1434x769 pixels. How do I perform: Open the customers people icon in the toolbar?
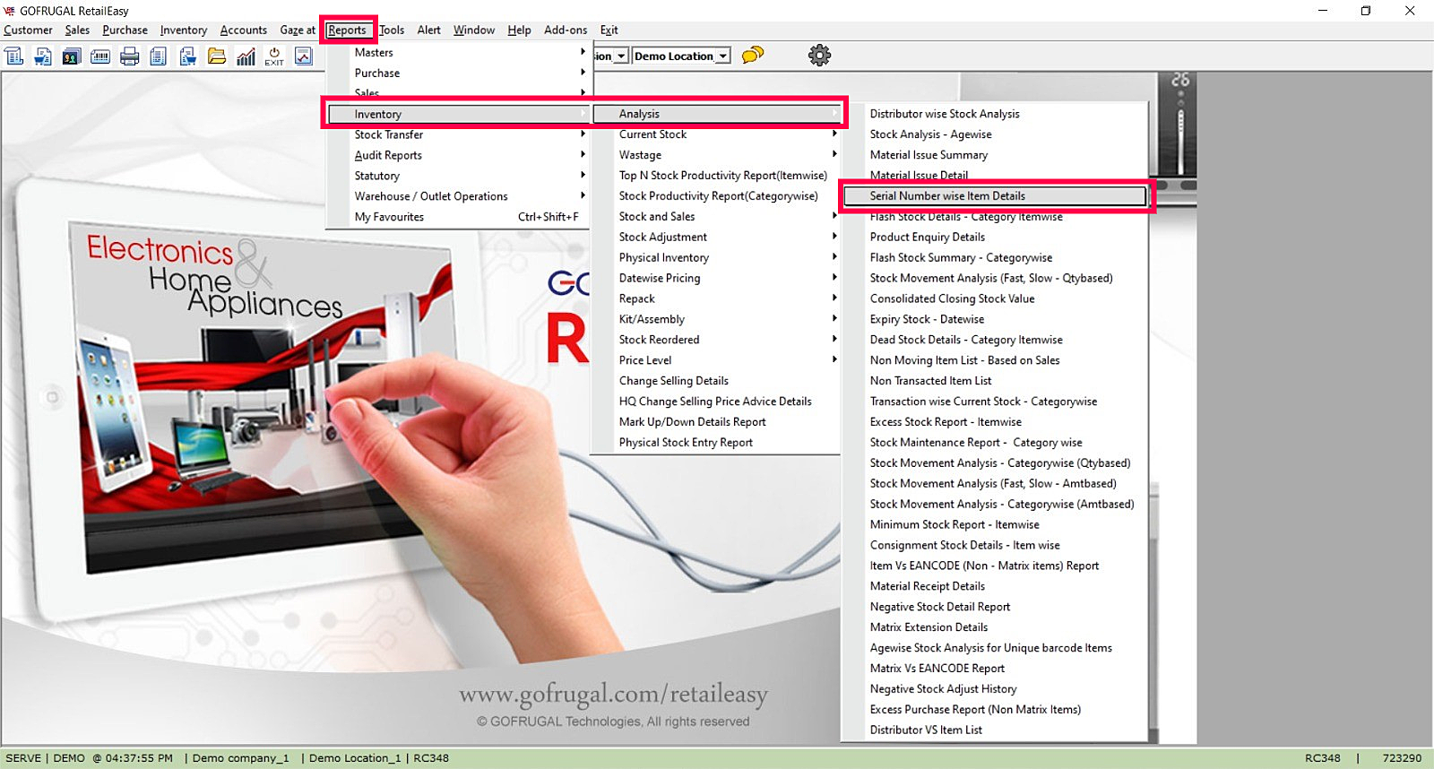(72, 56)
